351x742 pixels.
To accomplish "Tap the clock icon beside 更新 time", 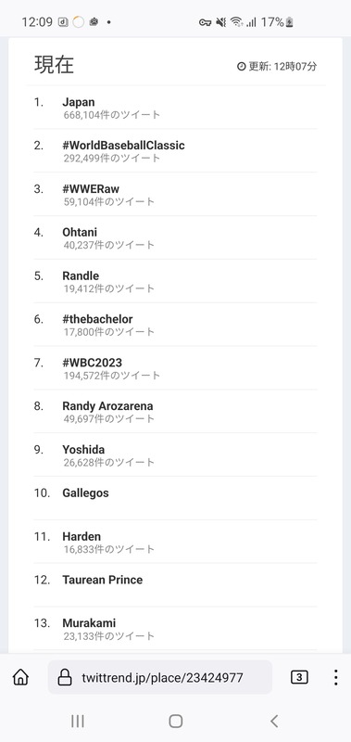I will point(241,66).
